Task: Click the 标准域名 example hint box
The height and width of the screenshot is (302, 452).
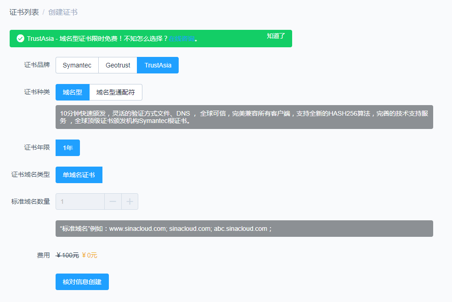Action: (244, 229)
